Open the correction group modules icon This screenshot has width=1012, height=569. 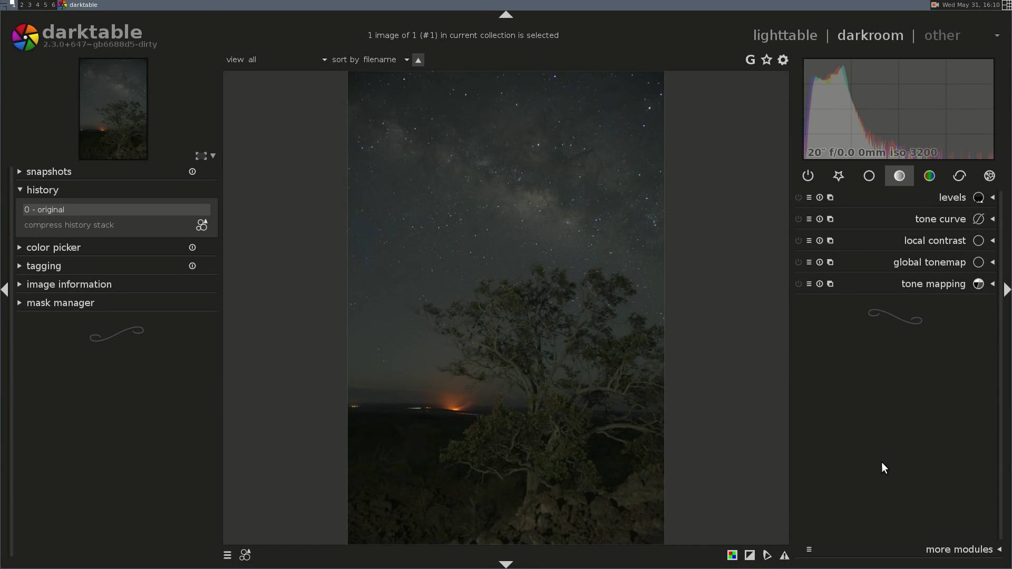pyautogui.click(x=959, y=176)
